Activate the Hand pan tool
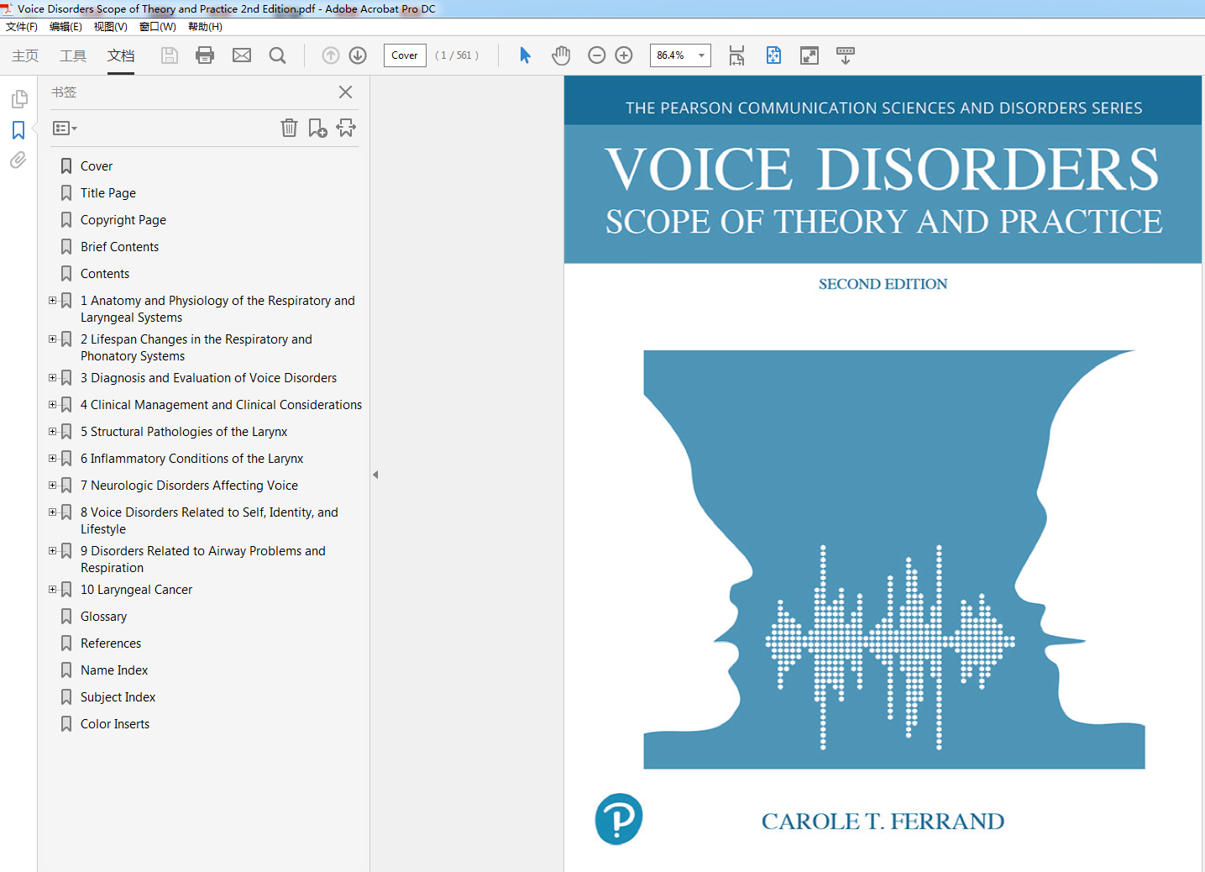 tap(561, 55)
